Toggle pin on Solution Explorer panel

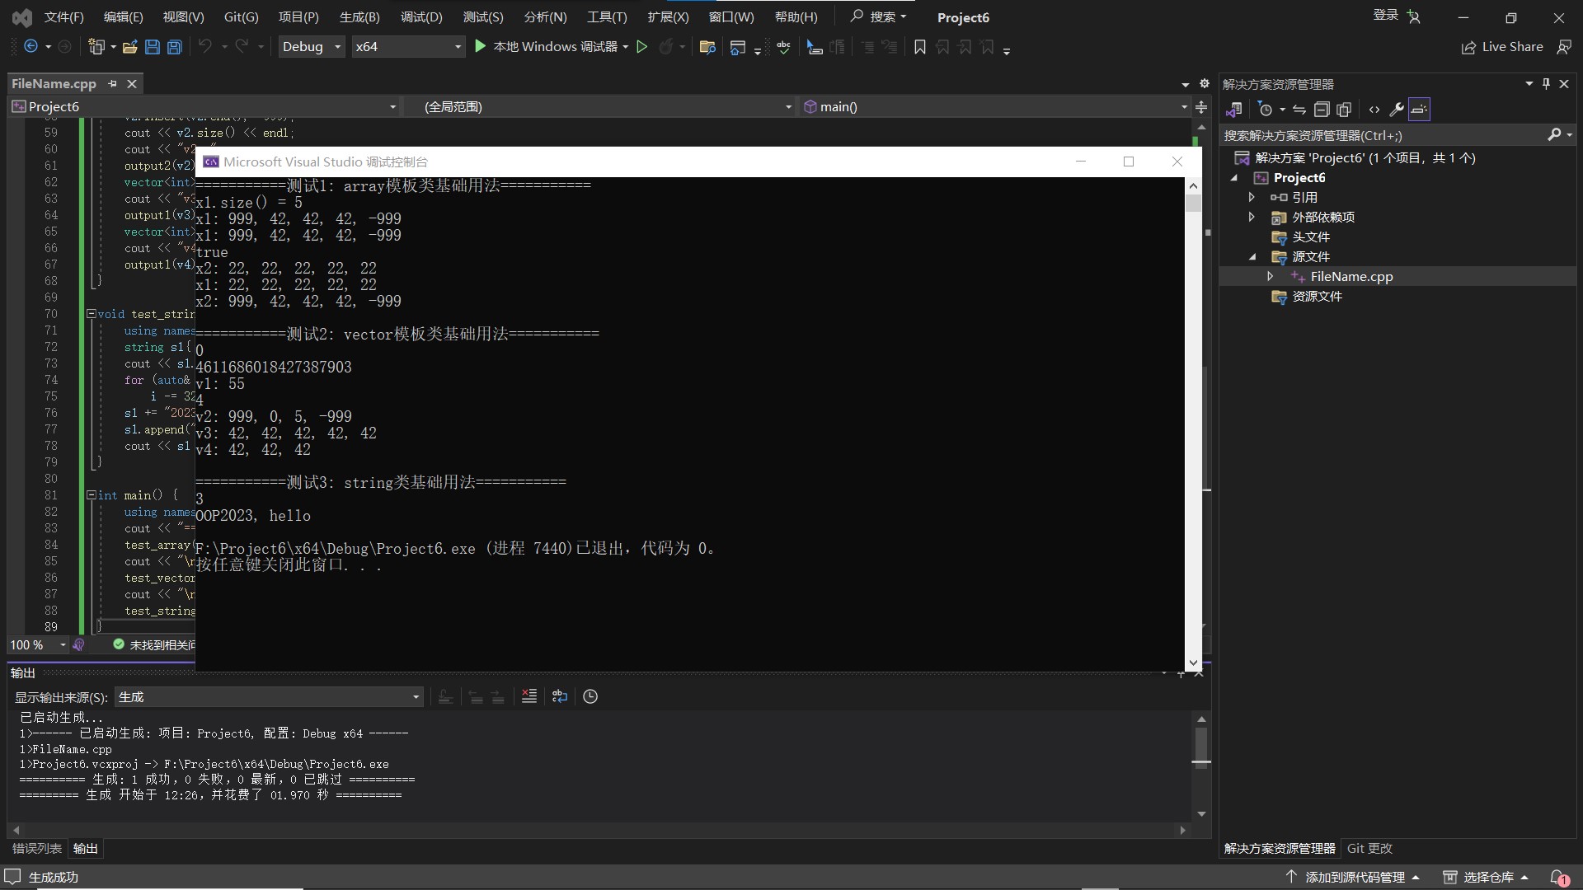click(1546, 84)
